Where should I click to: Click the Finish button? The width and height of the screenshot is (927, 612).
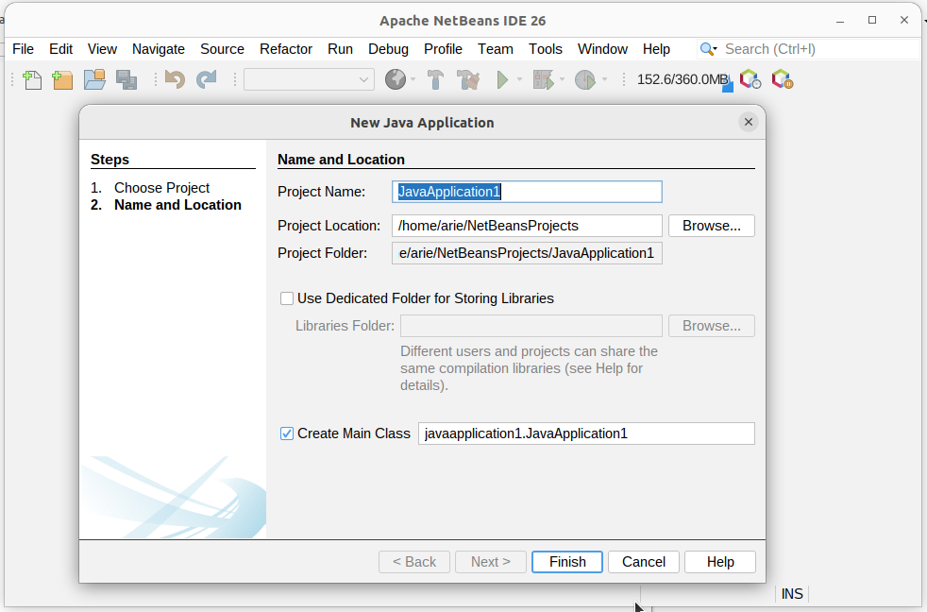click(567, 562)
